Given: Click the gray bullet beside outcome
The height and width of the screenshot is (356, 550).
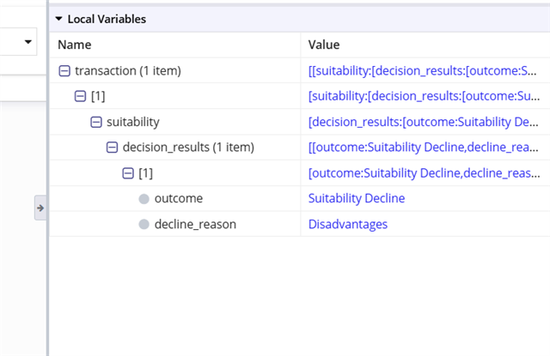Looking at the screenshot, I should (x=144, y=199).
